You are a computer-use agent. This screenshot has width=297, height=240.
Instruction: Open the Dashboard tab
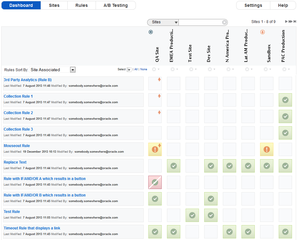[21, 5]
